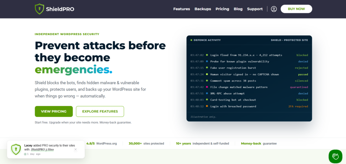
Task: Click the shield icon in Lacey notification
Action: point(16,149)
